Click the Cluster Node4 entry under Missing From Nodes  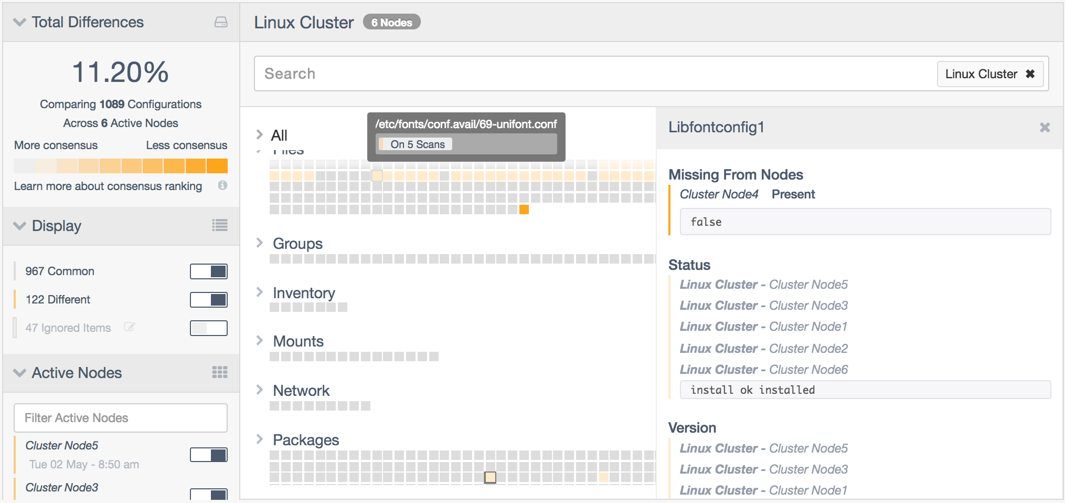(719, 194)
